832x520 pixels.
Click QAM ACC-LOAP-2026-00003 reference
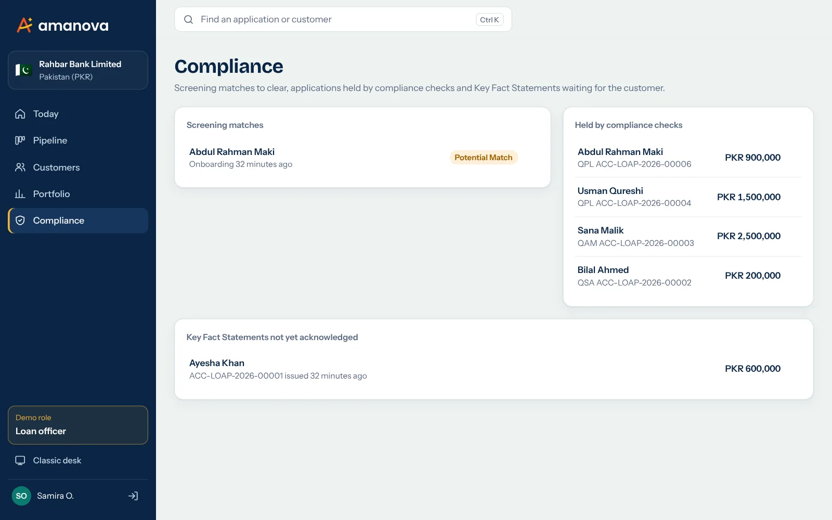[635, 243]
